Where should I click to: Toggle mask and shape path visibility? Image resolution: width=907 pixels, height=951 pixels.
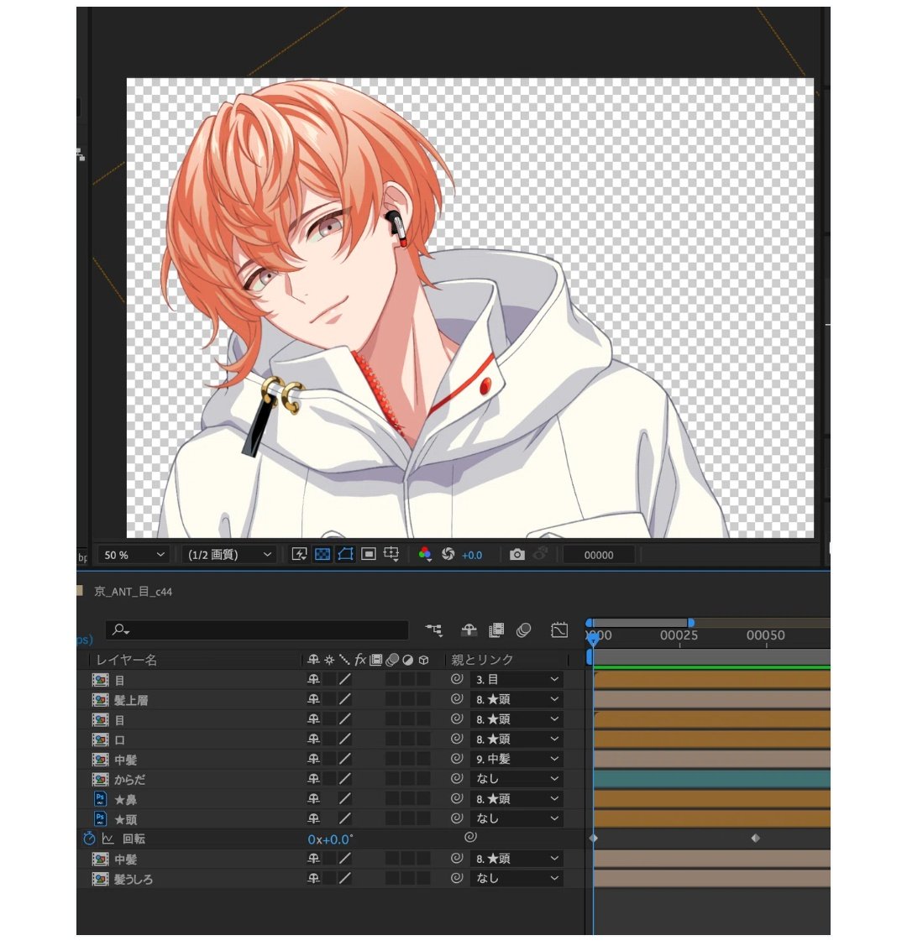point(345,554)
